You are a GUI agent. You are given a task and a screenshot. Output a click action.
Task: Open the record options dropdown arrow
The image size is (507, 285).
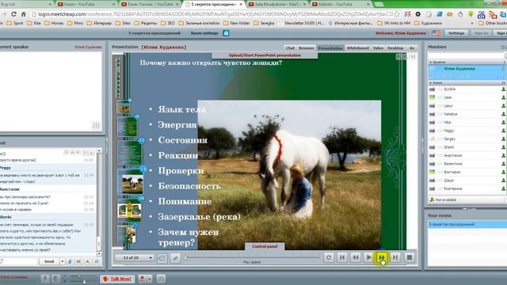pos(150,279)
